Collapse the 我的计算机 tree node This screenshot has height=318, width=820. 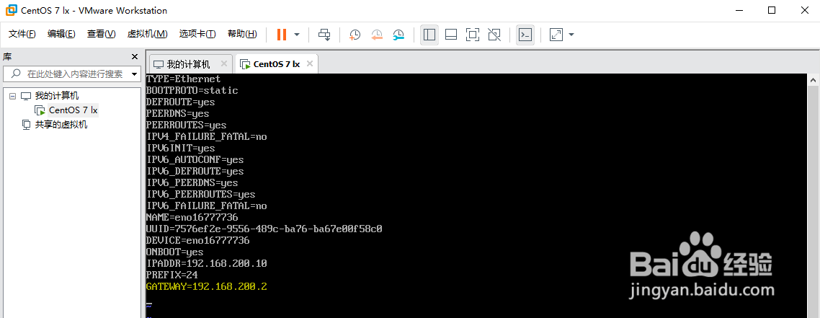[x=12, y=96]
